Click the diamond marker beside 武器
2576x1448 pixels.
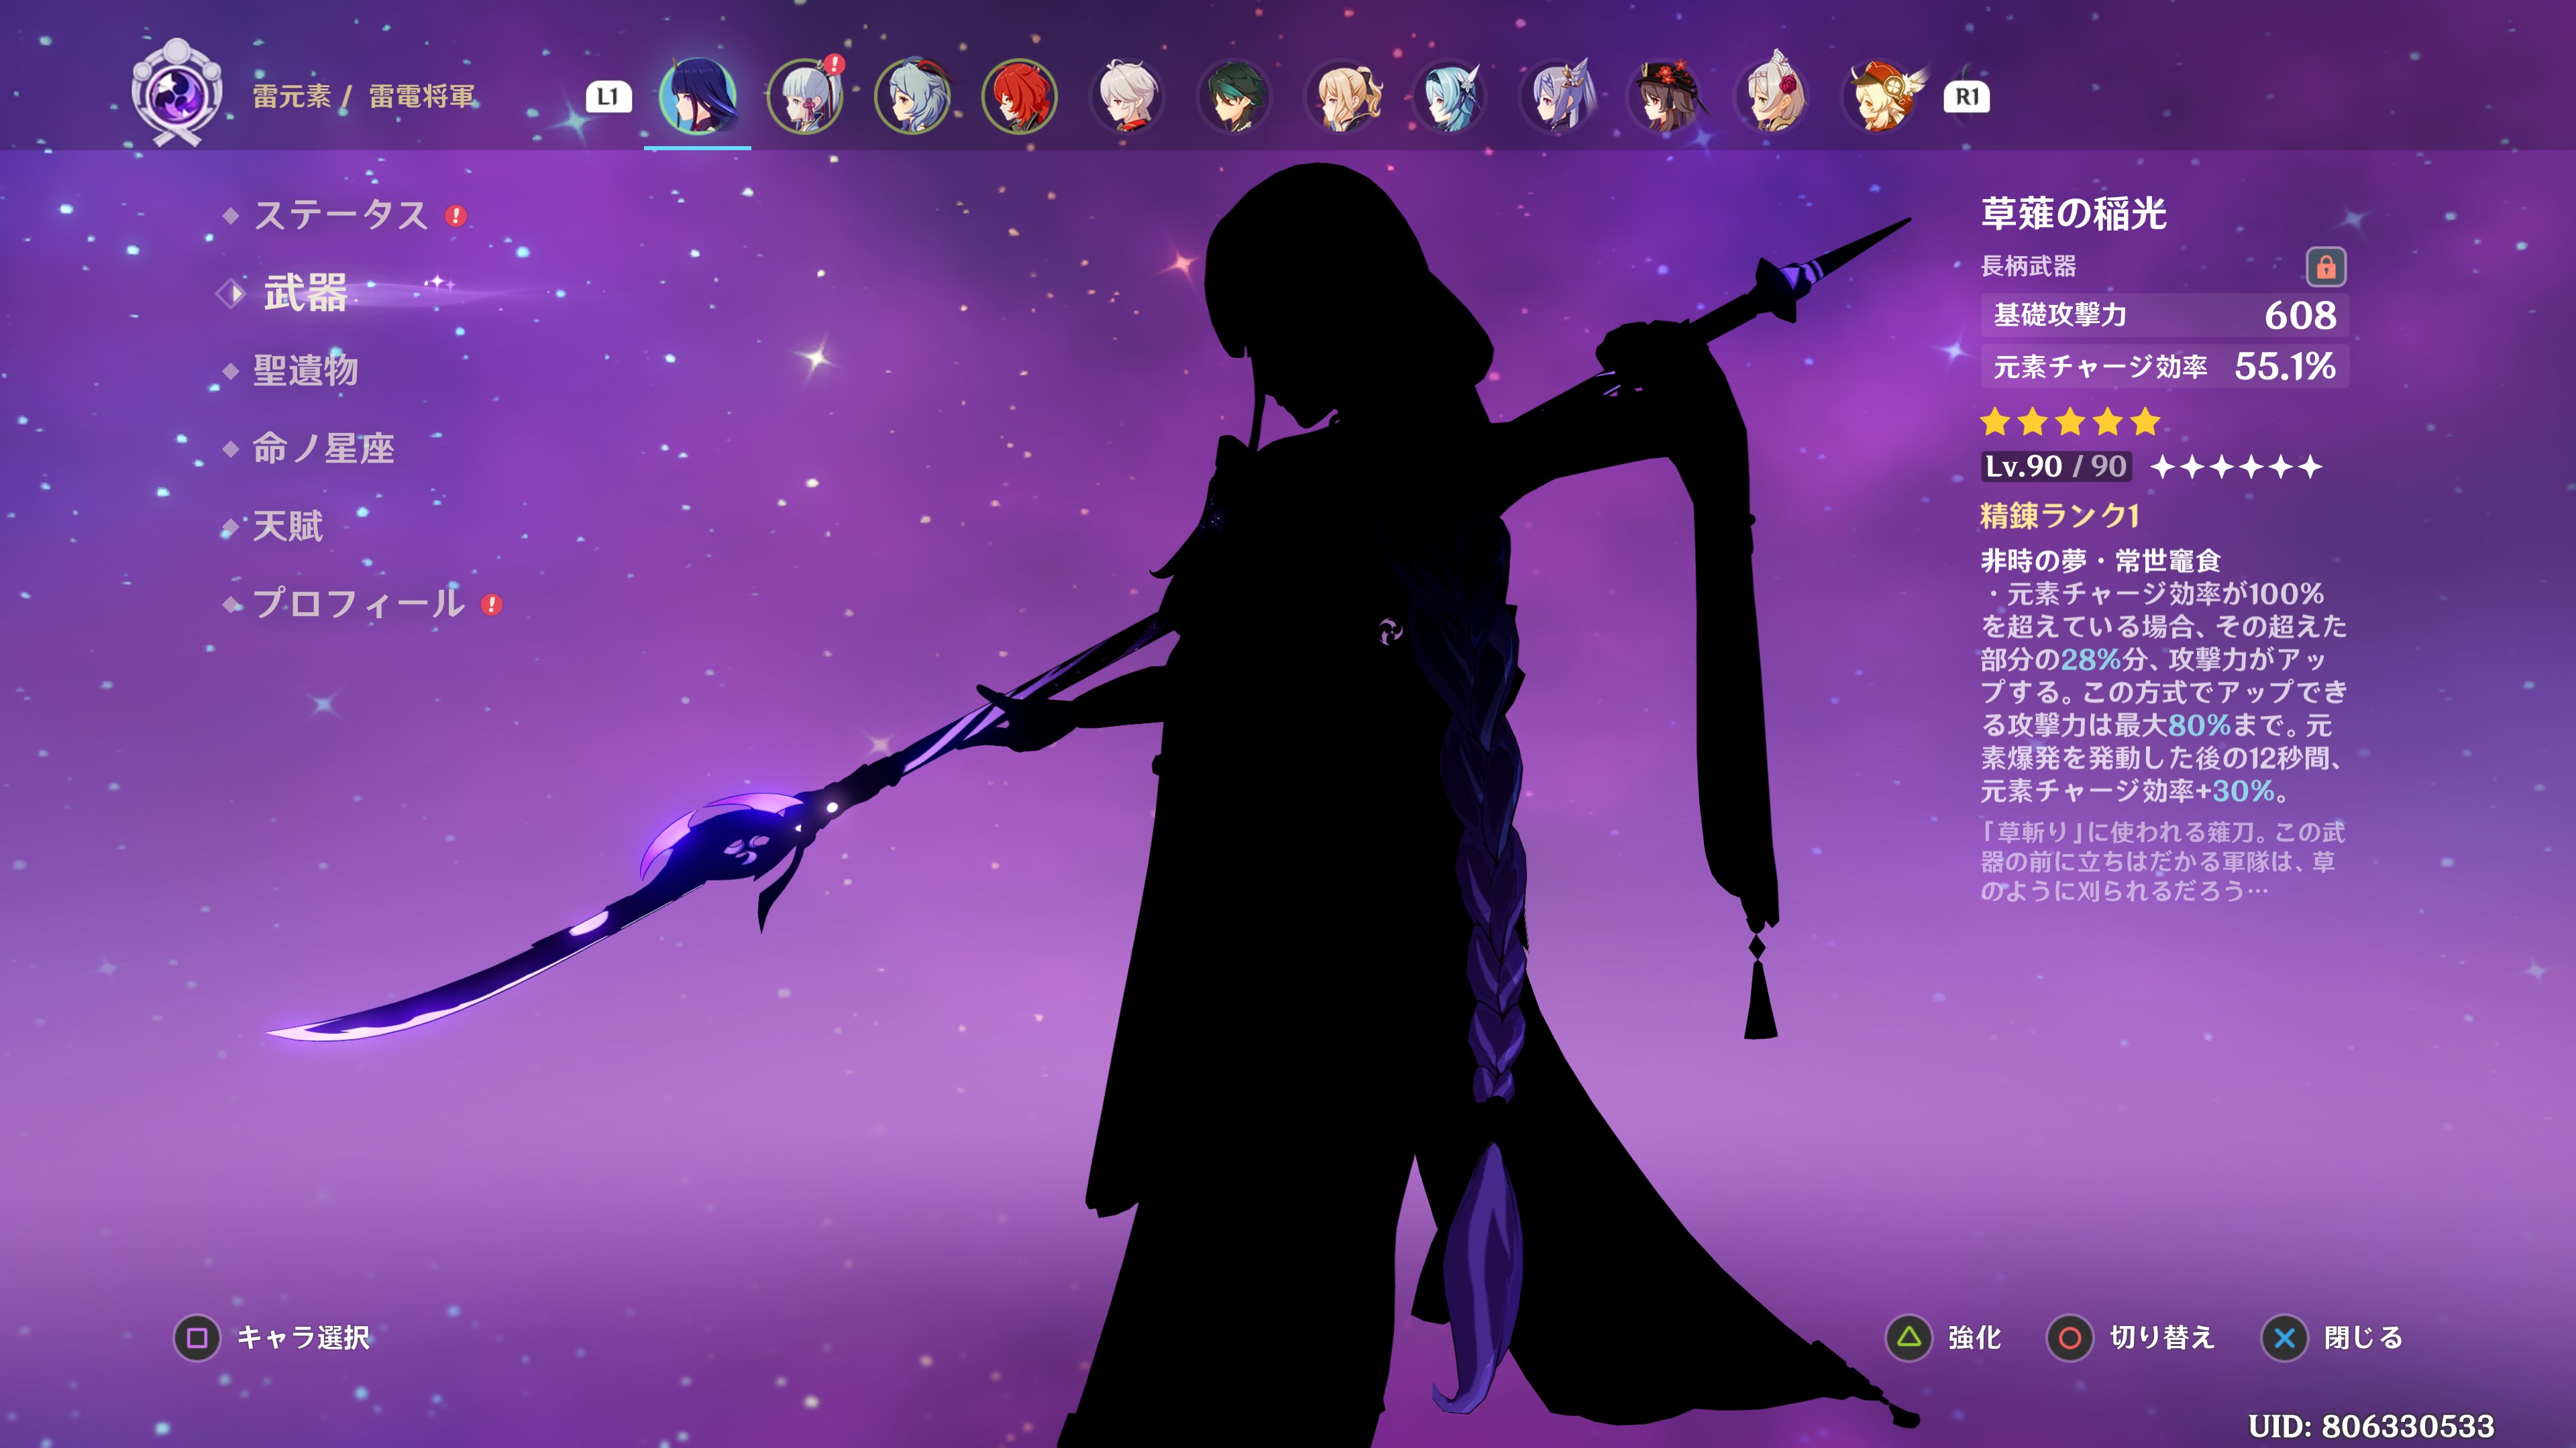pos(232,294)
